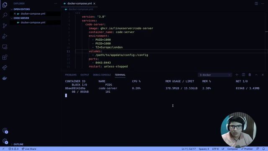Click the 'ghcr.io/linuxserver/code-server' image value

point(126,28)
